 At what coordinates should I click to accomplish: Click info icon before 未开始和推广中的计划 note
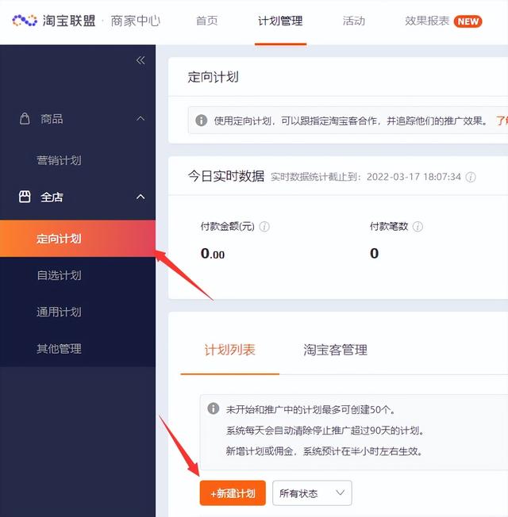[213, 408]
